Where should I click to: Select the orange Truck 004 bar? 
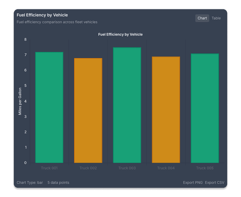coord(166,110)
